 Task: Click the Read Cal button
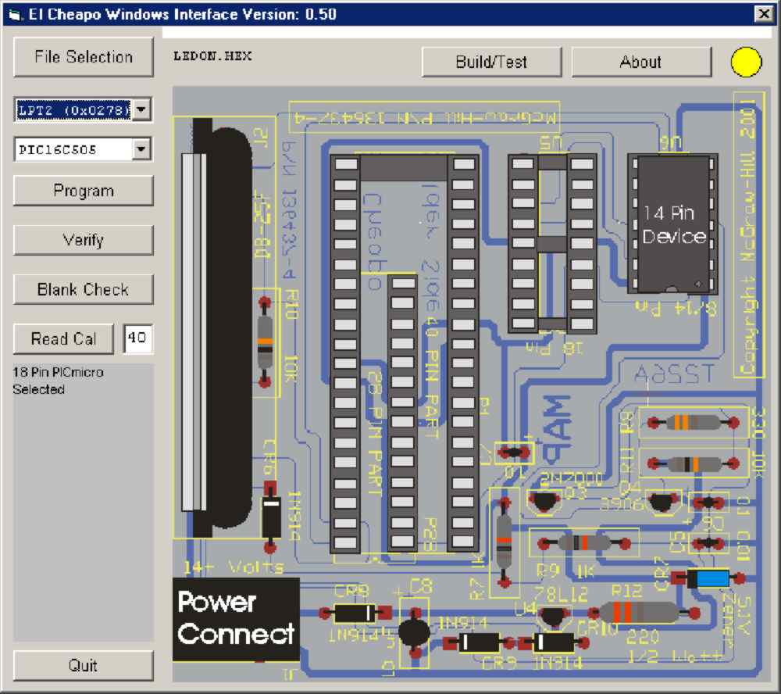click(64, 338)
